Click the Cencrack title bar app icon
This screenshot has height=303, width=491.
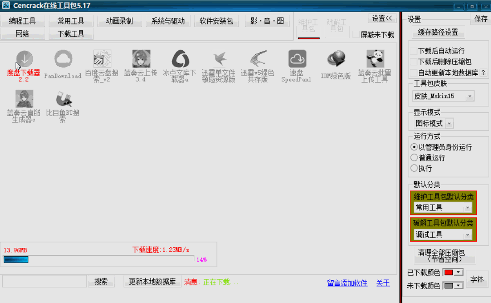(x=6, y=5)
